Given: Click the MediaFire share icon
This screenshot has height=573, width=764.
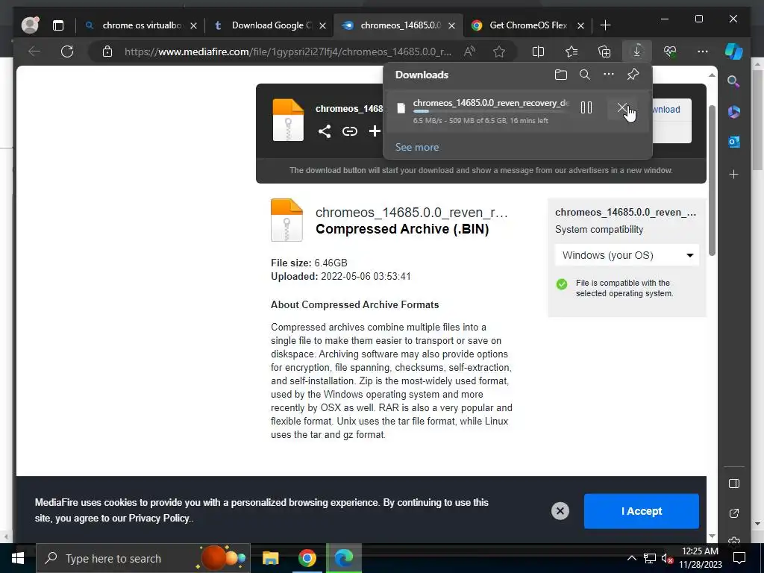Looking at the screenshot, I should [325, 131].
